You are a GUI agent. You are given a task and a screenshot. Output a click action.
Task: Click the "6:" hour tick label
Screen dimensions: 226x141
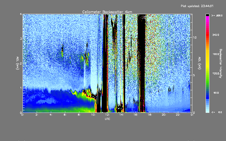pyautogui.click(x=65, y=115)
